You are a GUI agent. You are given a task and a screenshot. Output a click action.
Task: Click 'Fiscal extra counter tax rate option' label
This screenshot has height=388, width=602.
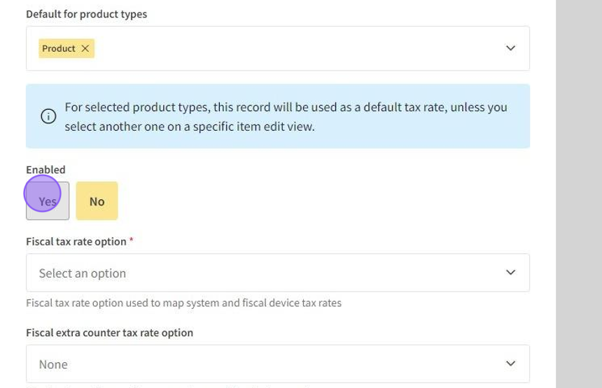pos(109,333)
